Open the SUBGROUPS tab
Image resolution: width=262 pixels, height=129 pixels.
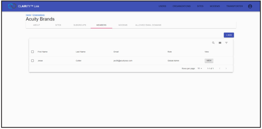pyautogui.click(x=80, y=25)
